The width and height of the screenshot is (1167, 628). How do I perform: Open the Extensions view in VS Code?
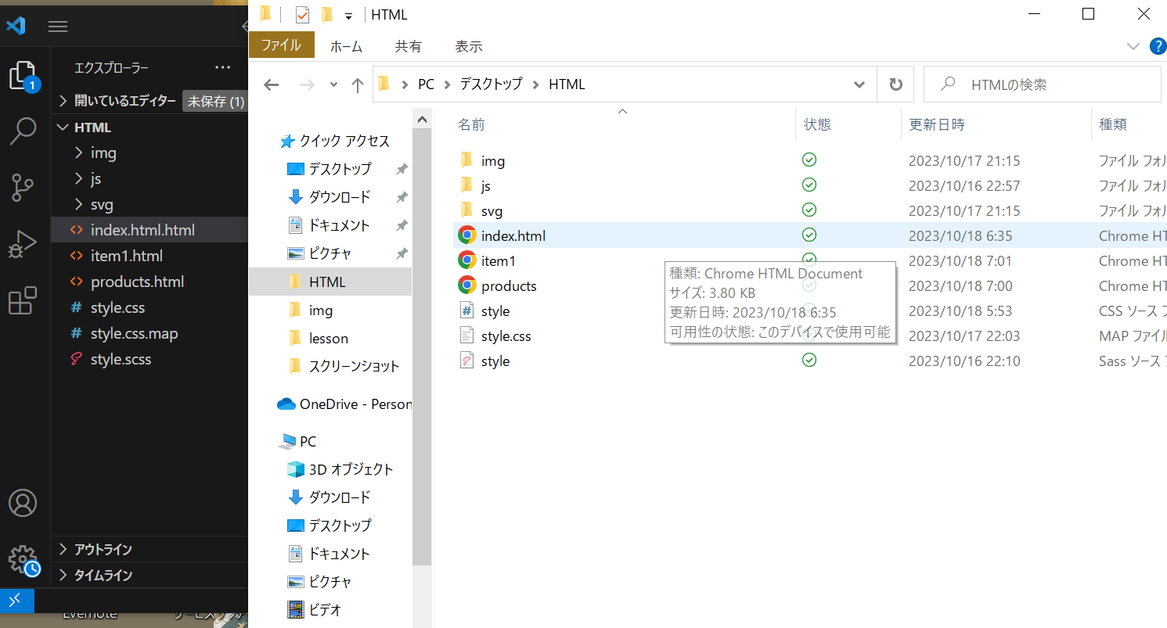point(23,300)
